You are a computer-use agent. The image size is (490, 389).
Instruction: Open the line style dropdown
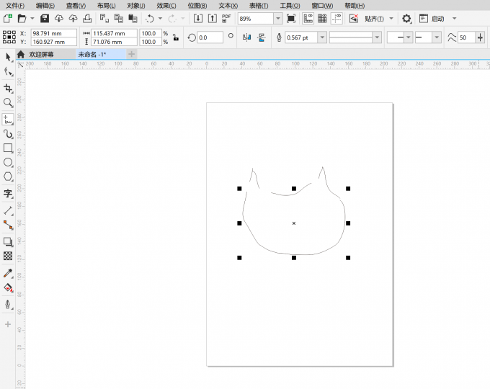point(377,37)
